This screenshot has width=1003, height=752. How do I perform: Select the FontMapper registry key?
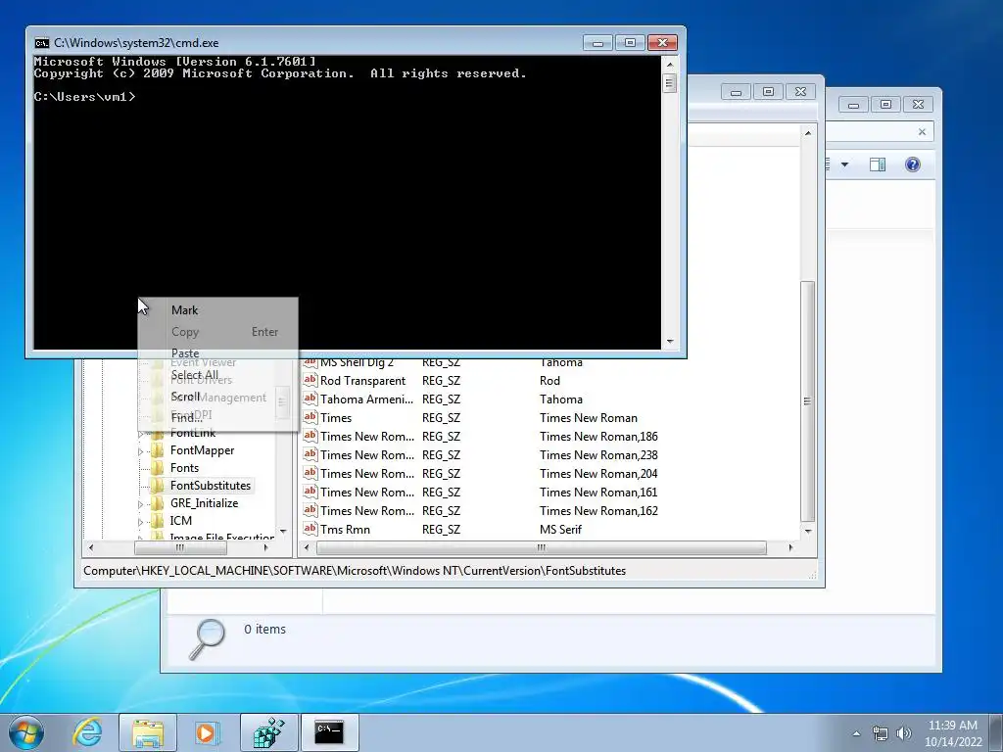tap(202, 450)
